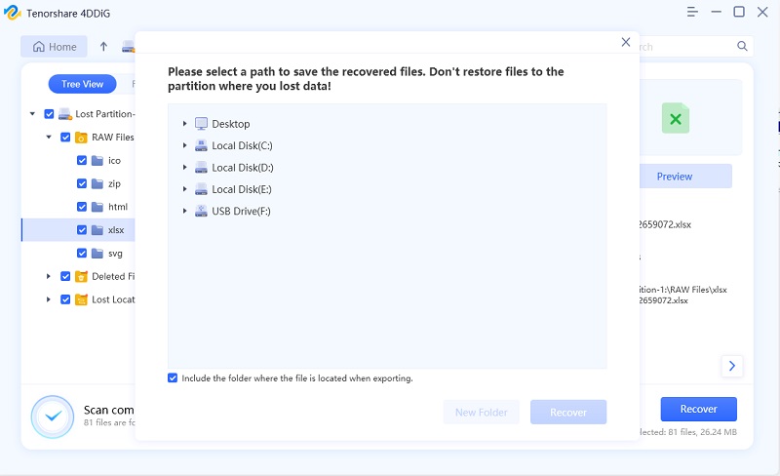Close the save path dialog
The width and height of the screenshot is (780, 476).
pos(626,42)
